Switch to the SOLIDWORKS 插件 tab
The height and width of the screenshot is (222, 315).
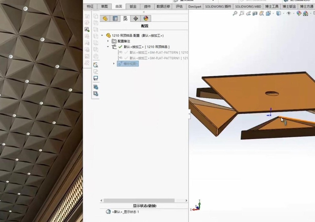click(x=218, y=6)
